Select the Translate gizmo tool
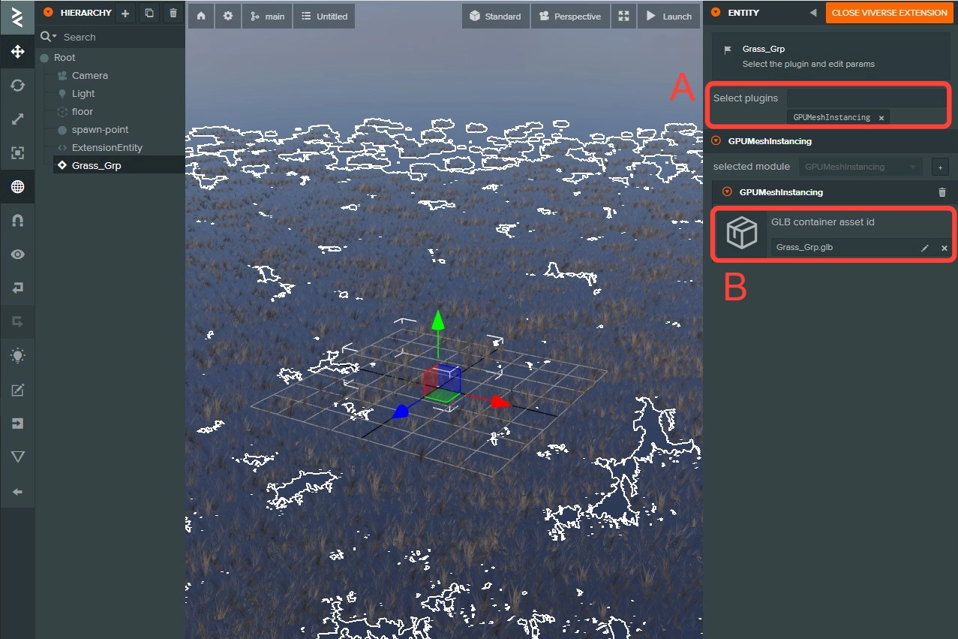This screenshot has width=958, height=639. click(17, 52)
